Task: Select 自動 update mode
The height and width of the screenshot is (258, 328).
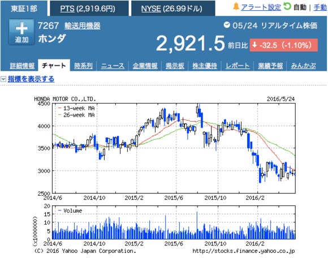Action: click(300, 7)
